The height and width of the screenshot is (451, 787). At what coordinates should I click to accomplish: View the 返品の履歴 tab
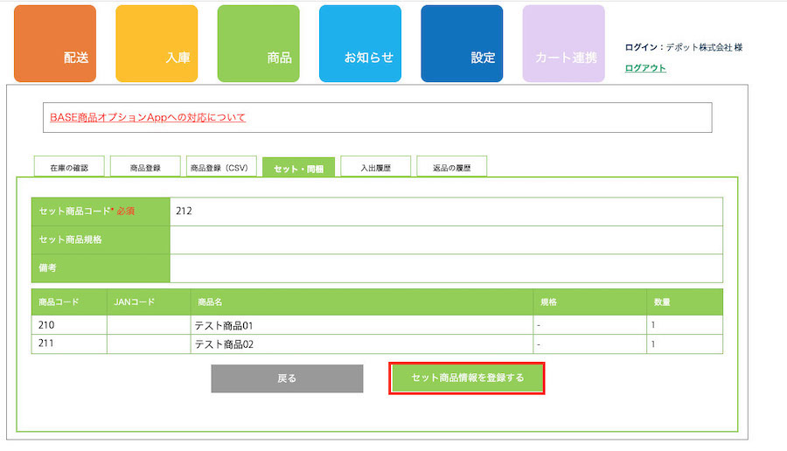451,167
